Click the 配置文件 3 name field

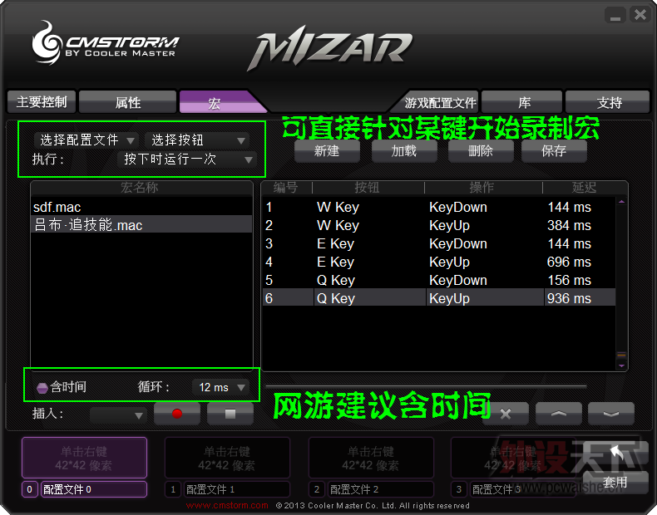[523, 489]
